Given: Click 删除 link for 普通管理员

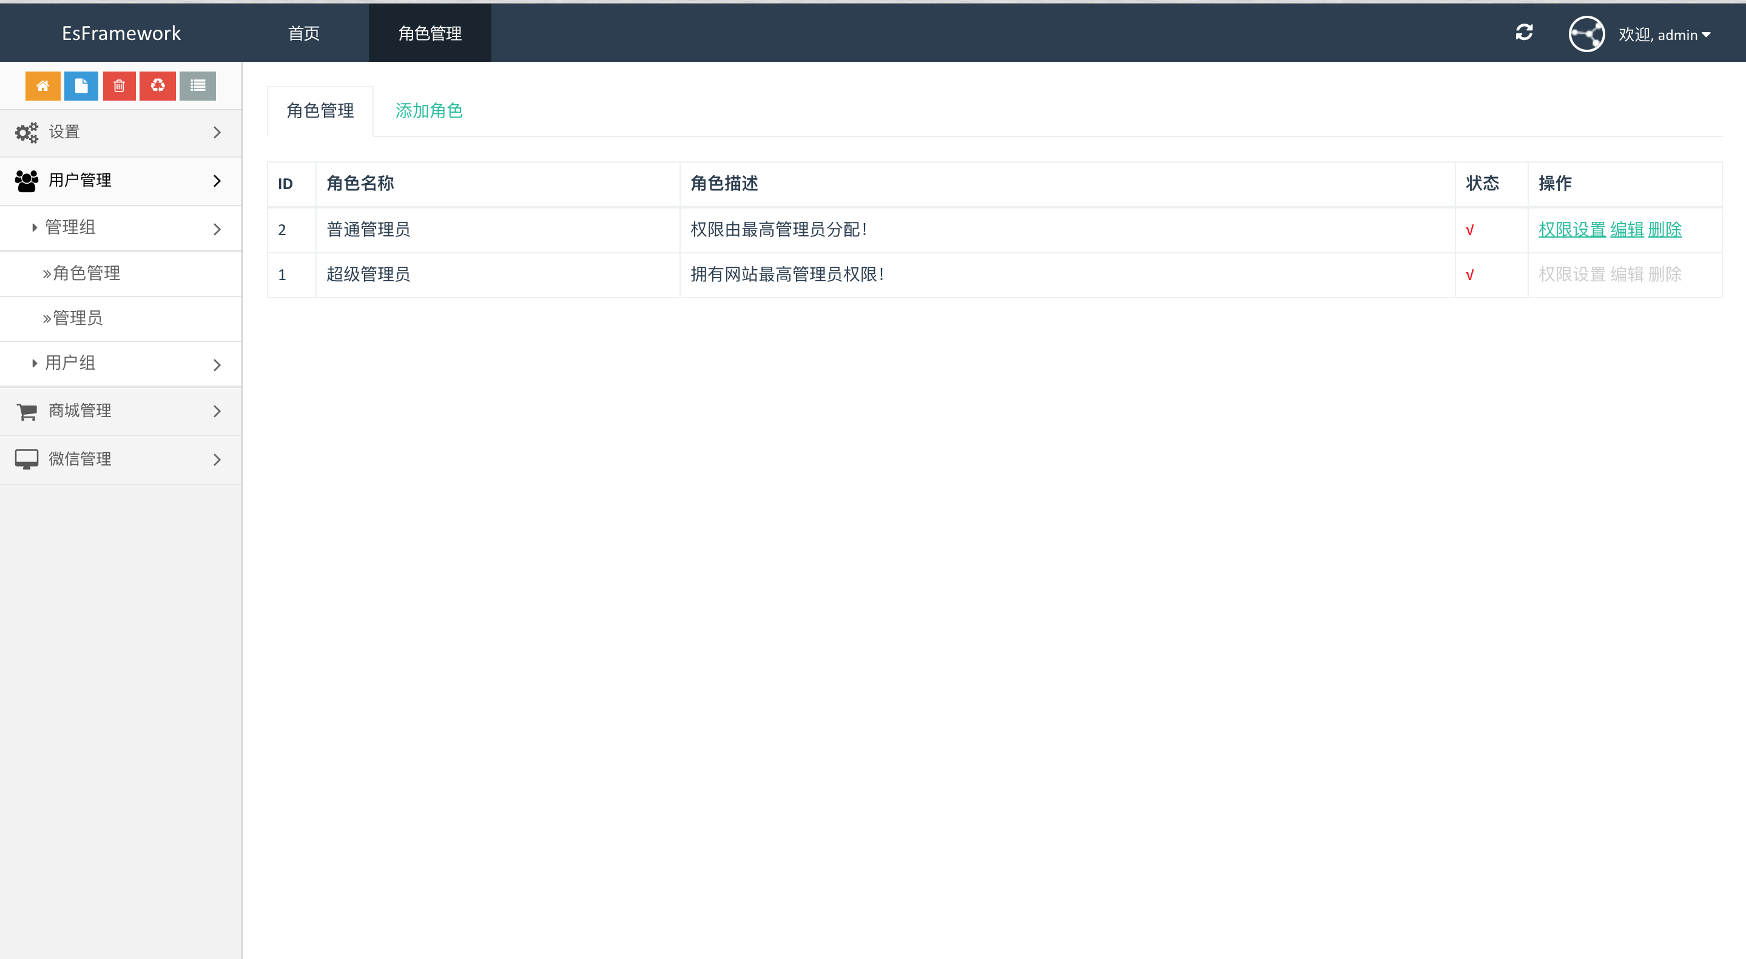Looking at the screenshot, I should [1665, 230].
